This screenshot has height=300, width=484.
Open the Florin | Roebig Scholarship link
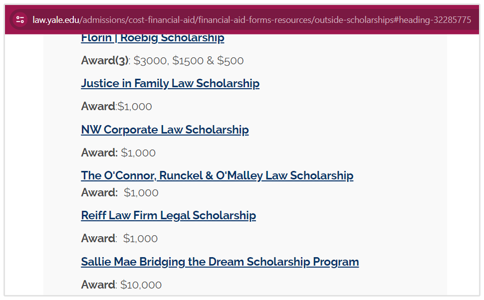pyautogui.click(x=153, y=38)
